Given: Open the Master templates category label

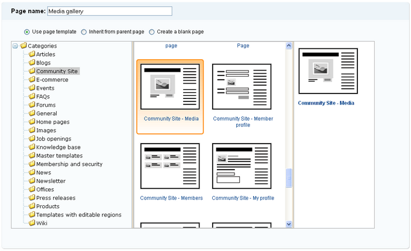Looking at the screenshot, I should point(60,156).
